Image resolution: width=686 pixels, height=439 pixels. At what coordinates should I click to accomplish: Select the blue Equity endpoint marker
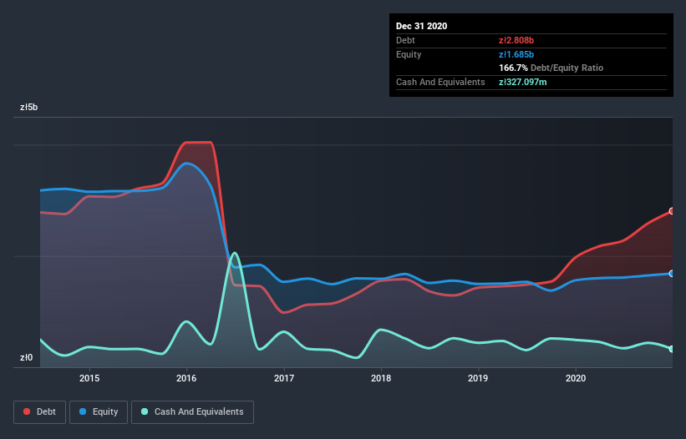(672, 274)
